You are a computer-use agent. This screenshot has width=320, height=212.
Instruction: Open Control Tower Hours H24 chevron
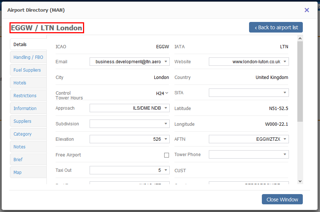tap(167, 93)
